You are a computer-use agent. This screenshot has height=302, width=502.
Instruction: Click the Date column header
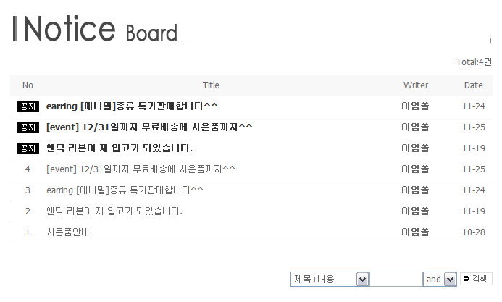473,85
